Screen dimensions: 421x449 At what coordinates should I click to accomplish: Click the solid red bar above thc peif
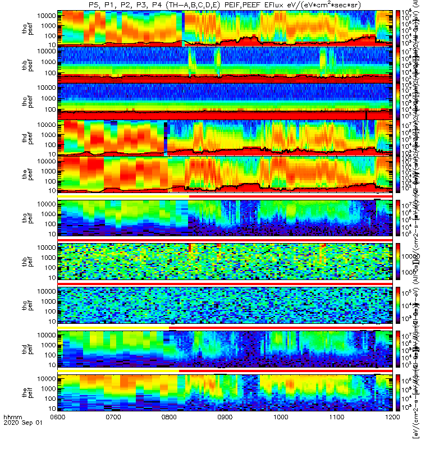[225, 284]
